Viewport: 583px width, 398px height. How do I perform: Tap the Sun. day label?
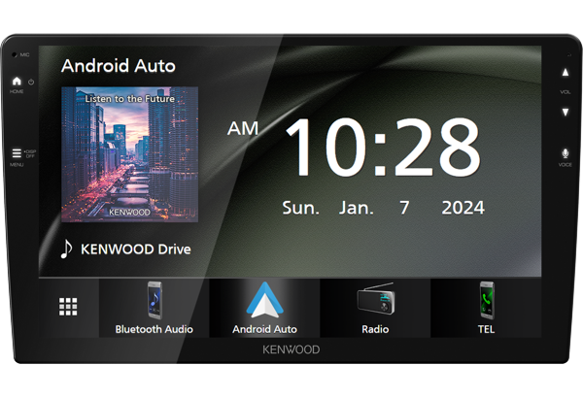tap(301, 208)
